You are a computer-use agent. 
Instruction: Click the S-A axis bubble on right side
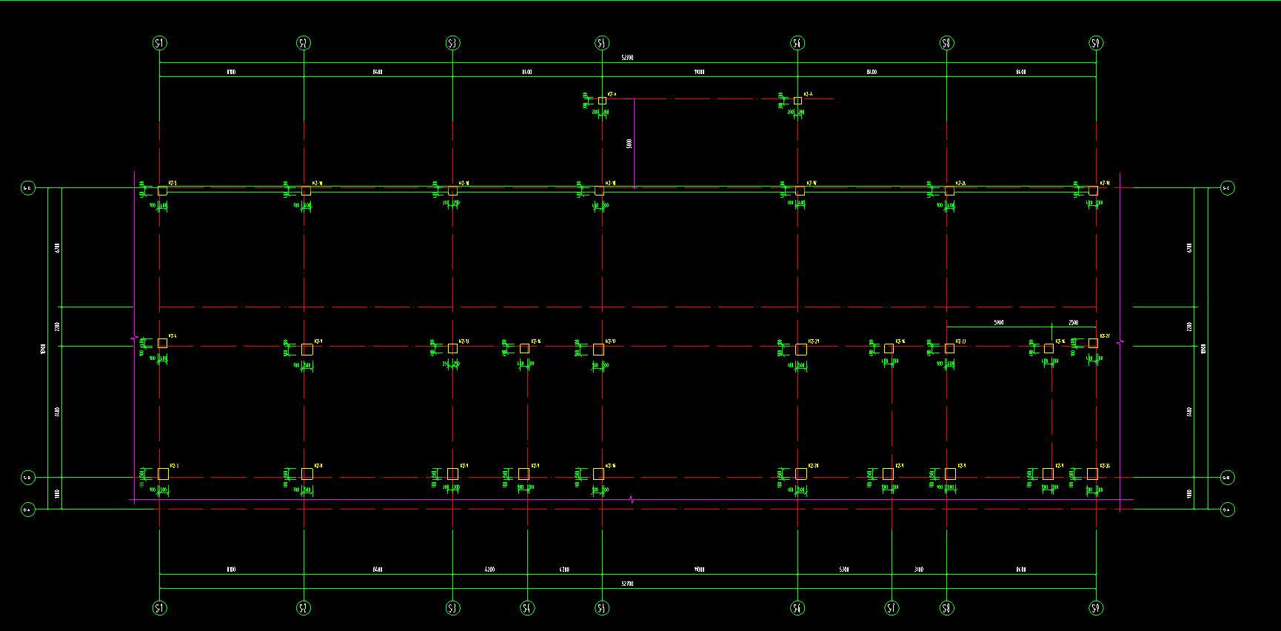point(1227,510)
